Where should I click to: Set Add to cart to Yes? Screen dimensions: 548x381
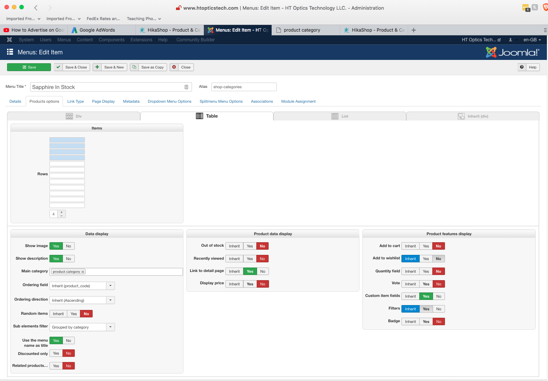(426, 246)
